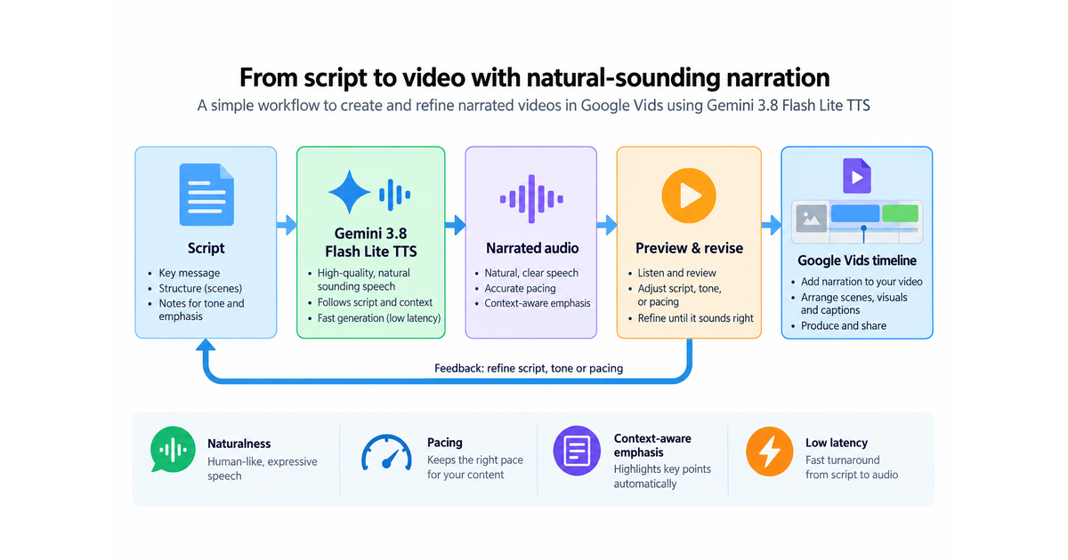Click the 'Feedback: refine script, tone or pacing' label

[x=529, y=368]
